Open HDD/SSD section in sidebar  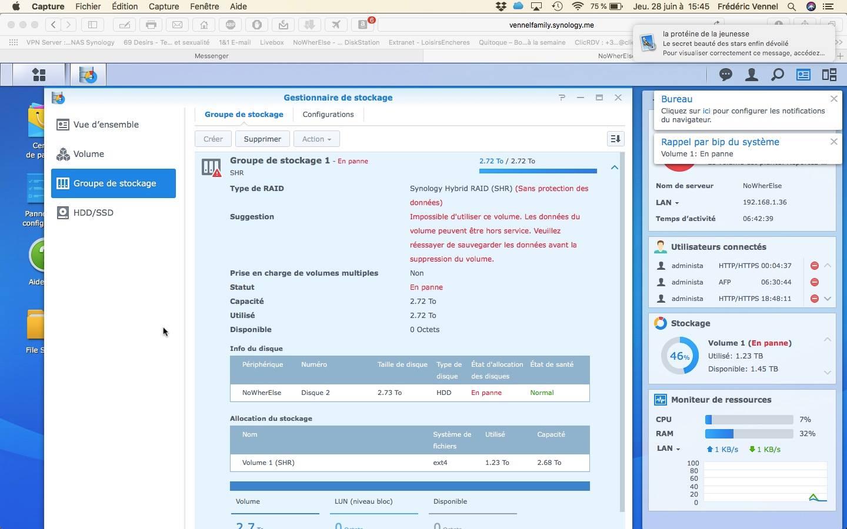[x=93, y=213]
